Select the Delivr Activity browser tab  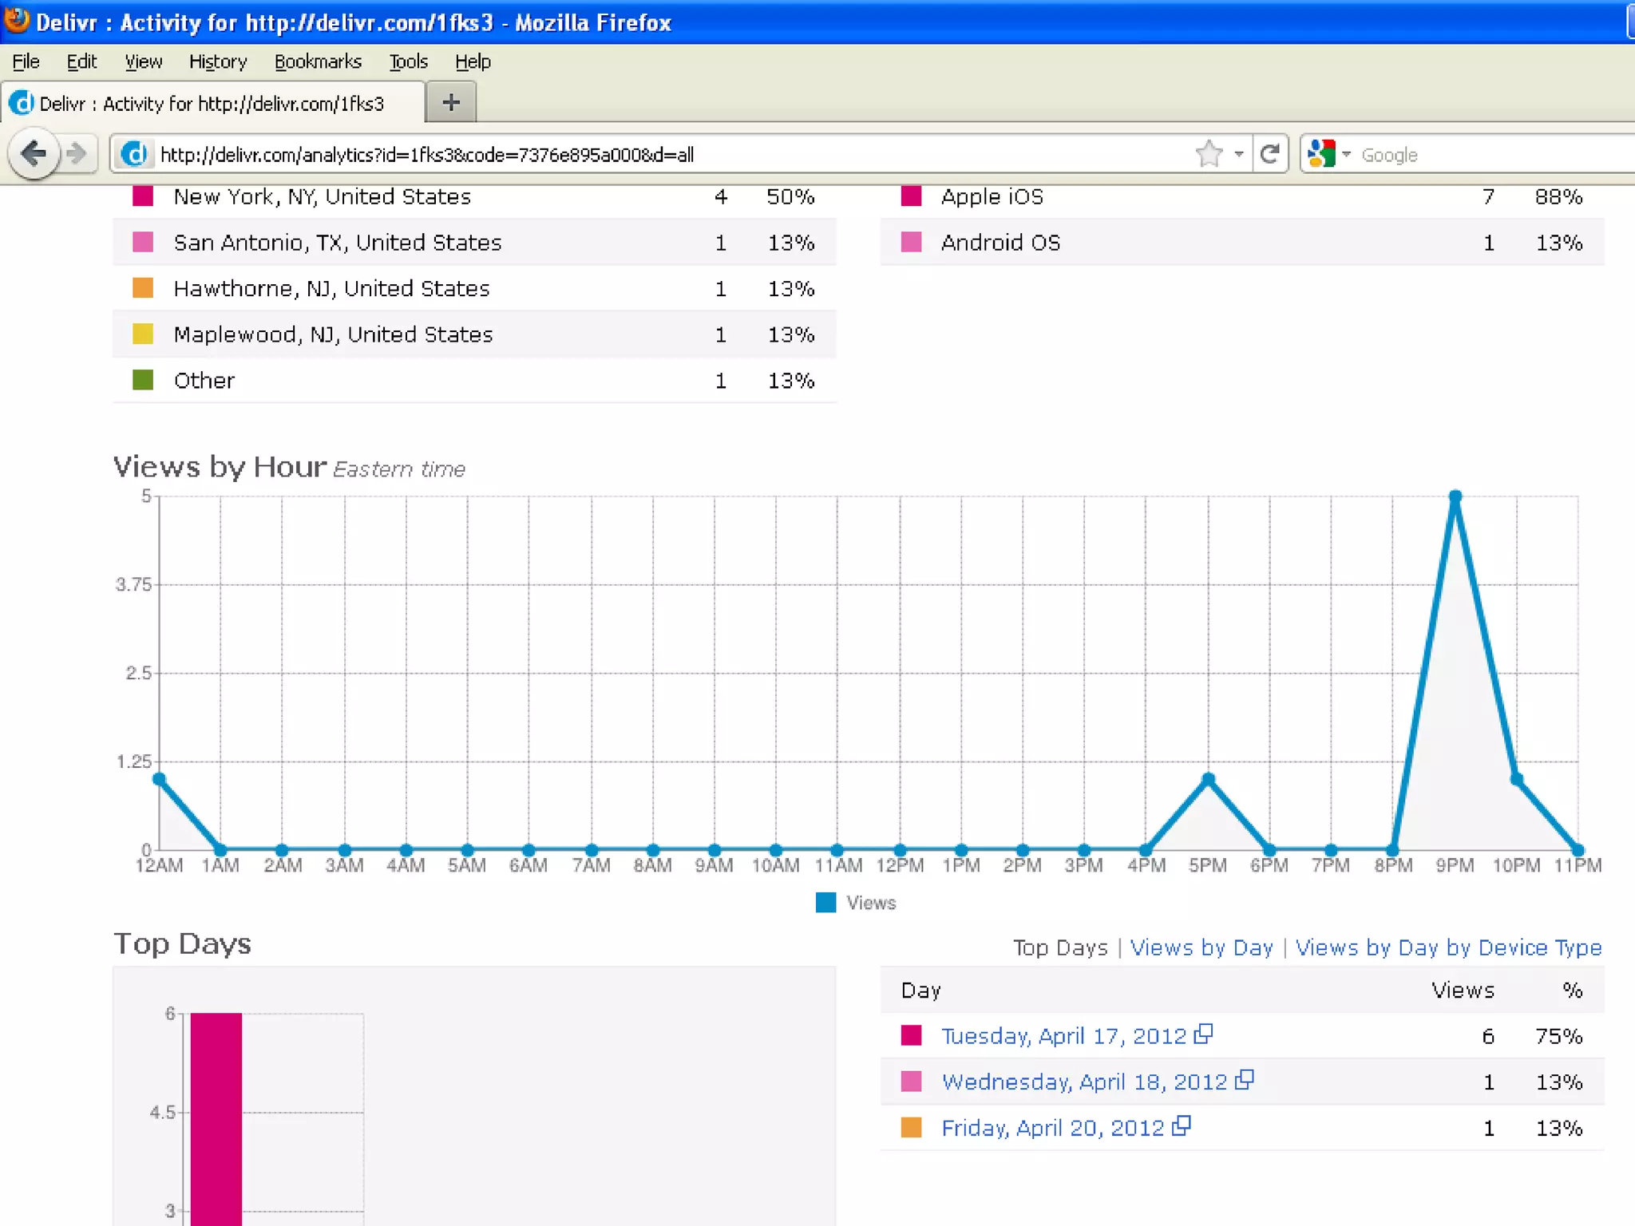212,104
